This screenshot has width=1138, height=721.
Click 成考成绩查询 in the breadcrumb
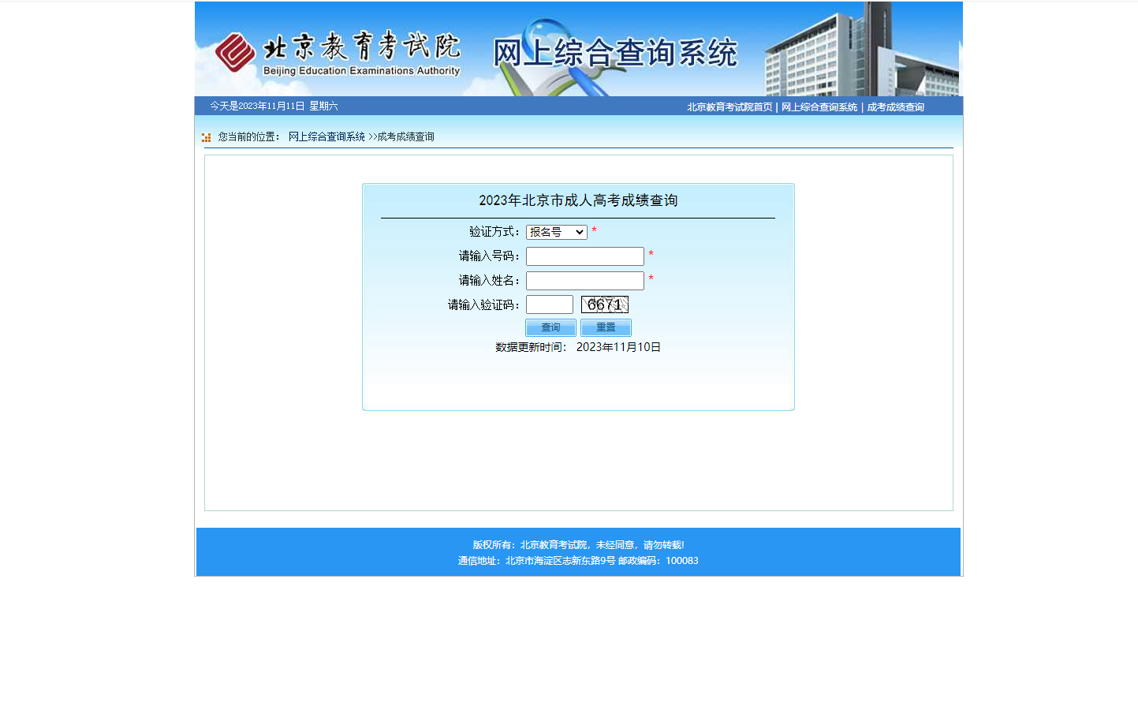pyautogui.click(x=405, y=137)
